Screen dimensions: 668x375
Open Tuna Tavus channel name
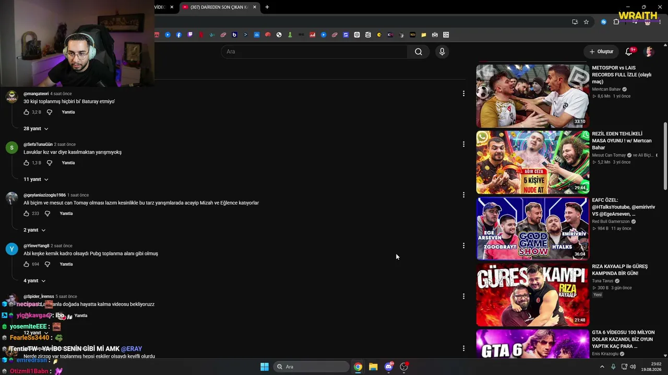point(603,281)
